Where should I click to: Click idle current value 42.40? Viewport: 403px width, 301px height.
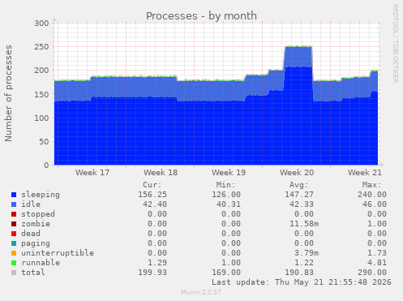155,204
